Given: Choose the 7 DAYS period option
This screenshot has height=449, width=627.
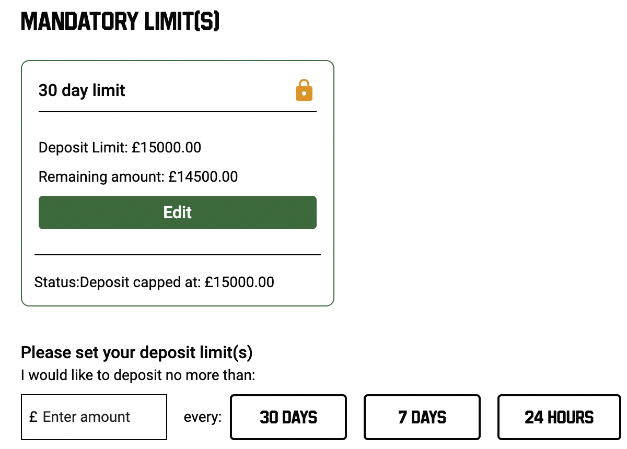Looking at the screenshot, I should (x=422, y=417).
